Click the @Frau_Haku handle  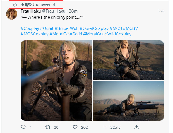[54, 11]
